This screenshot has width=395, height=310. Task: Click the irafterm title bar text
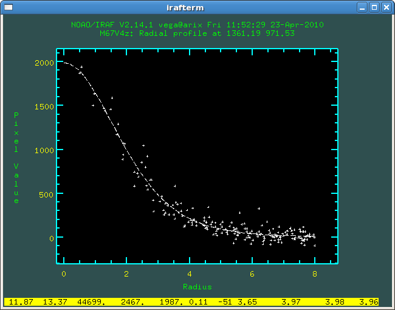[185, 8]
